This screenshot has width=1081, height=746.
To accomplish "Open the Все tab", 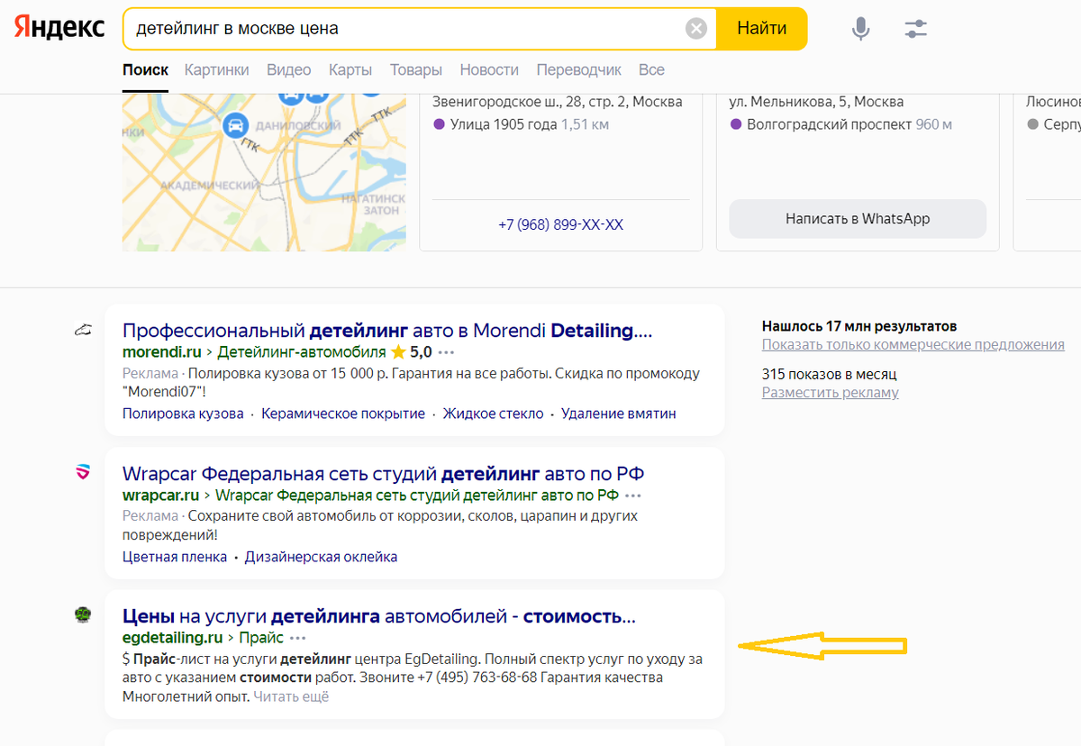I will pyautogui.click(x=651, y=69).
